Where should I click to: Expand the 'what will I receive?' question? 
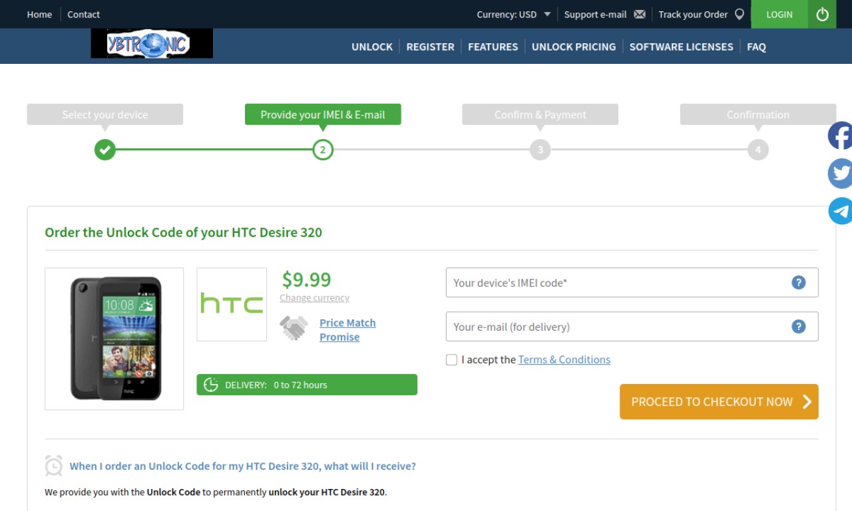[243, 466]
